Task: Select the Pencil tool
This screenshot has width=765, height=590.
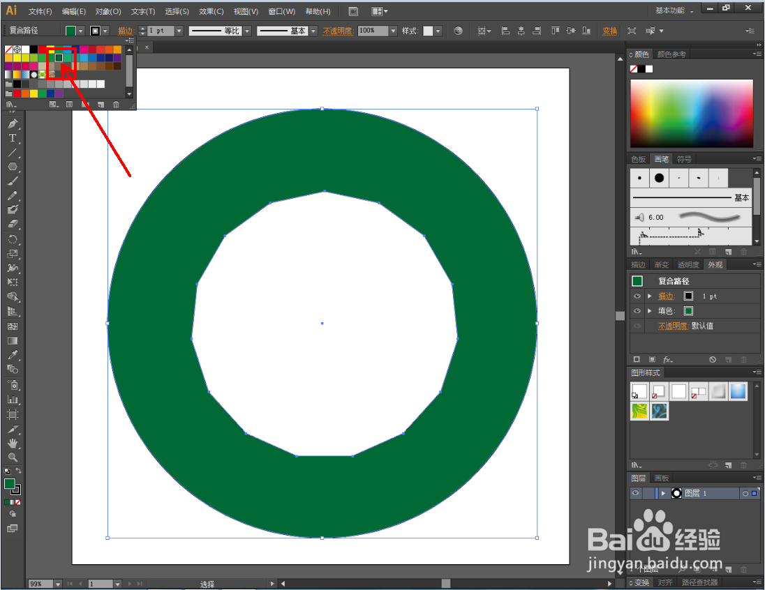Action: point(13,195)
